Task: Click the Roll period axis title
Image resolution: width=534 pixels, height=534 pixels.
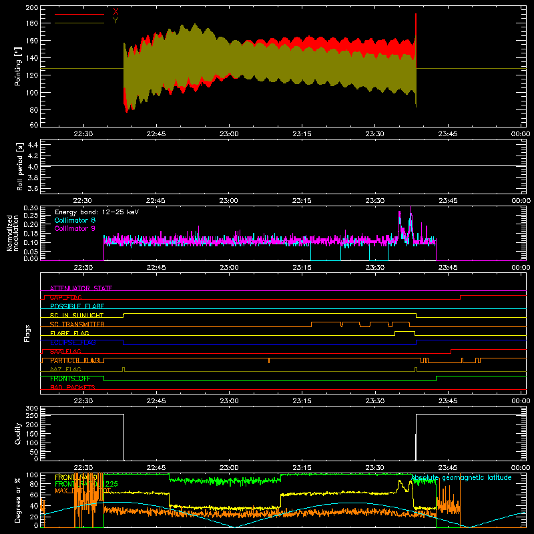Action: click(20, 166)
